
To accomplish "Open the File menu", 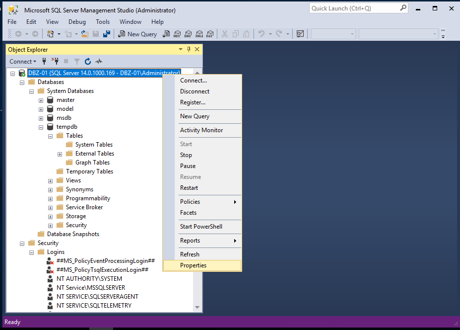I will [12, 22].
